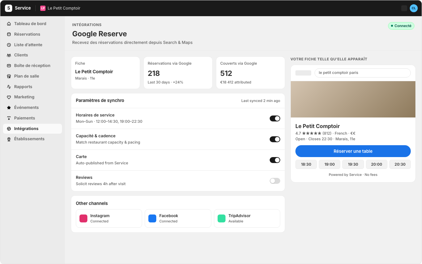
Task: Click the Boîte de réception inbox icon
Action: point(9,66)
